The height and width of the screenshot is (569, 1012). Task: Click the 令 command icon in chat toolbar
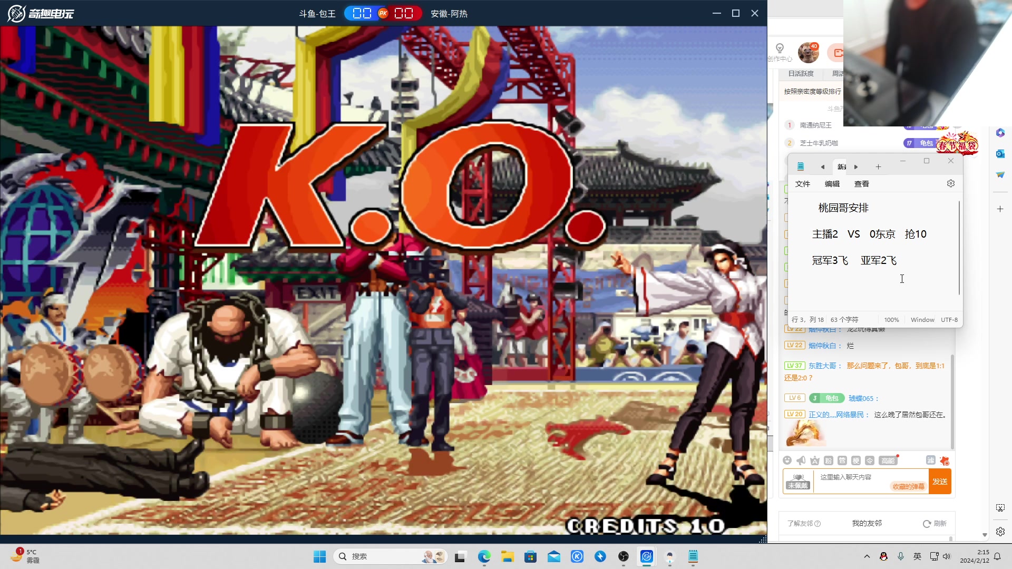pyautogui.click(x=869, y=460)
